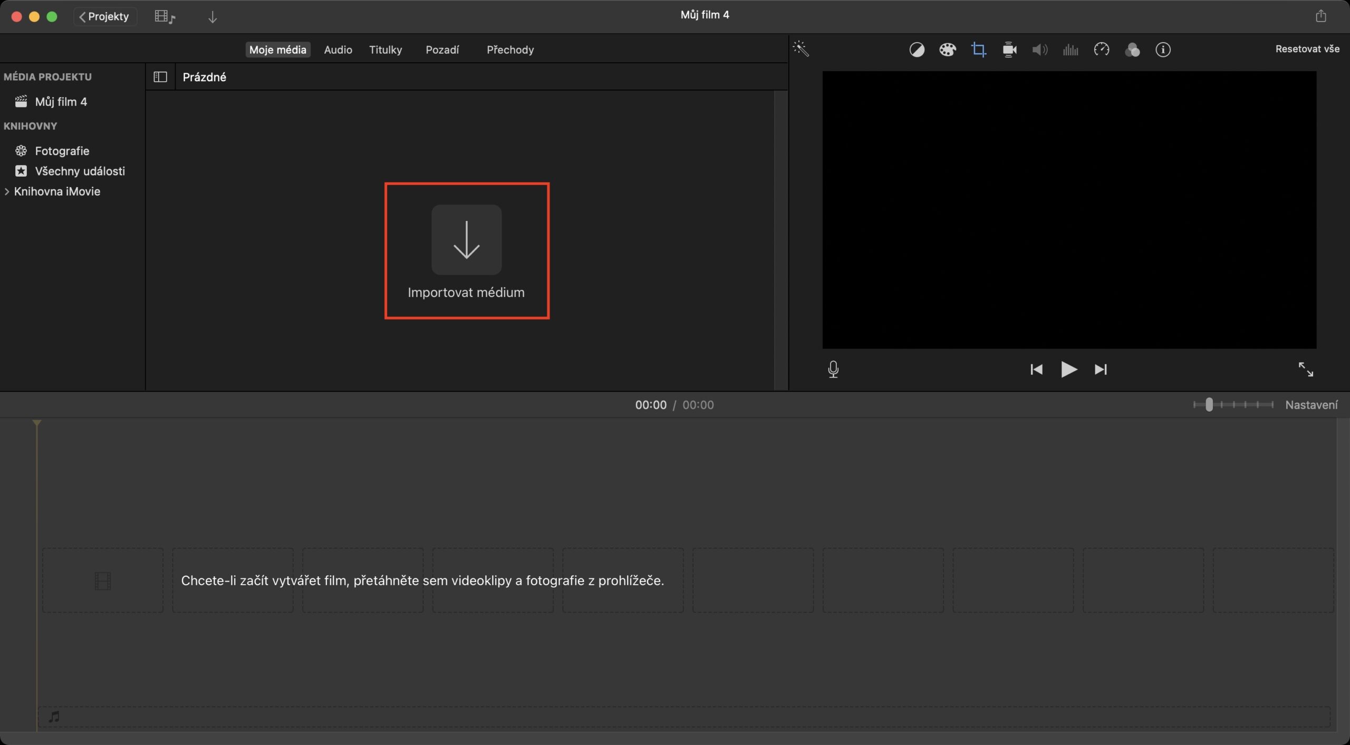This screenshot has height=745, width=1350.
Task: Open the media browser icon in the titlebar
Action: (165, 16)
